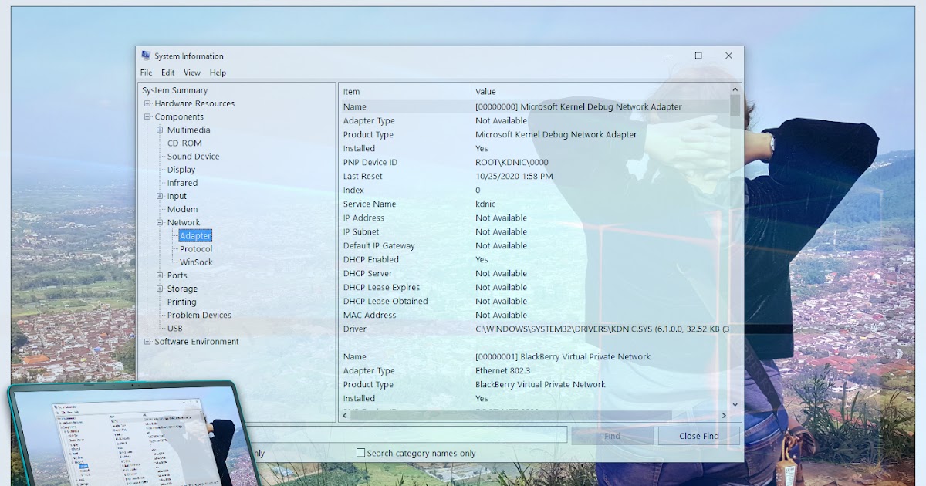926x486 pixels.
Task: Click the Service Name kdnic row
Action: tap(534, 204)
